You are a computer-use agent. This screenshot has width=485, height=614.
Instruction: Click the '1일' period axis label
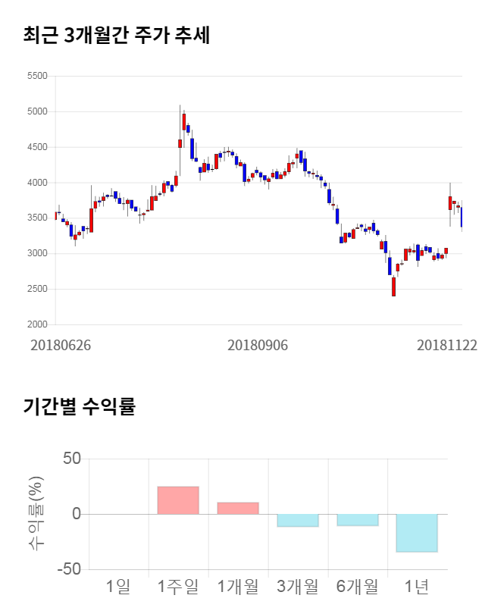pos(118,586)
